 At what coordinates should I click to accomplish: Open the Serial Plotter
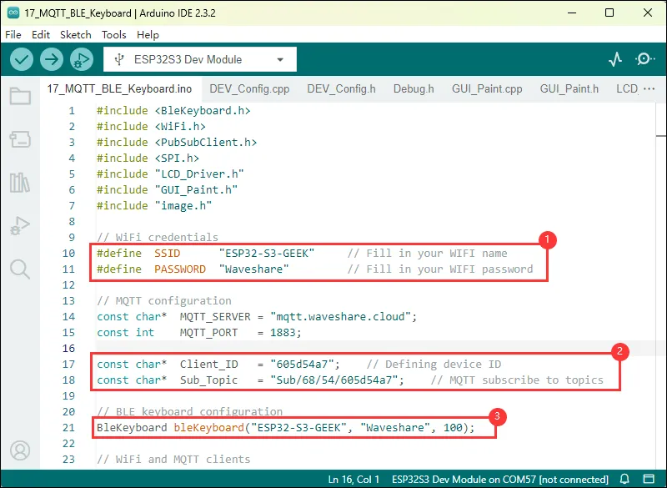point(615,59)
